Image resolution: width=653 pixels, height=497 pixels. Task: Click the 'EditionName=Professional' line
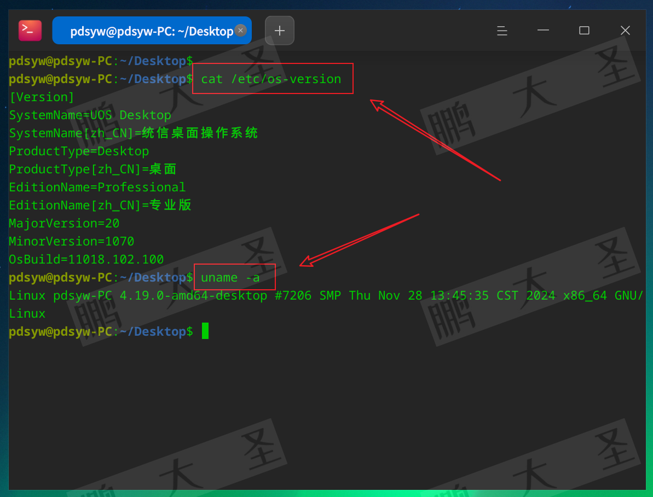97,187
